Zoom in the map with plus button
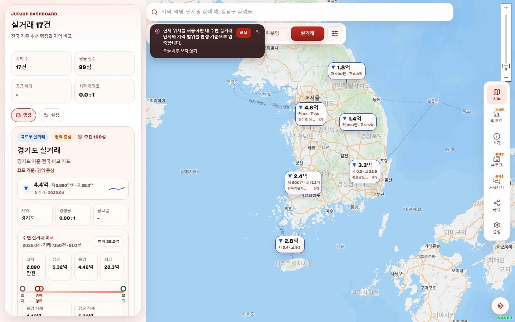Viewport: 515px width, 322px height. 506,8
